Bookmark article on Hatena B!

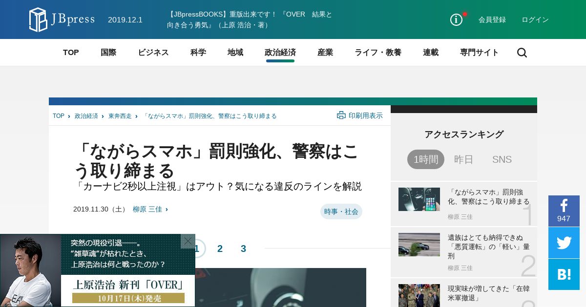(x=564, y=274)
